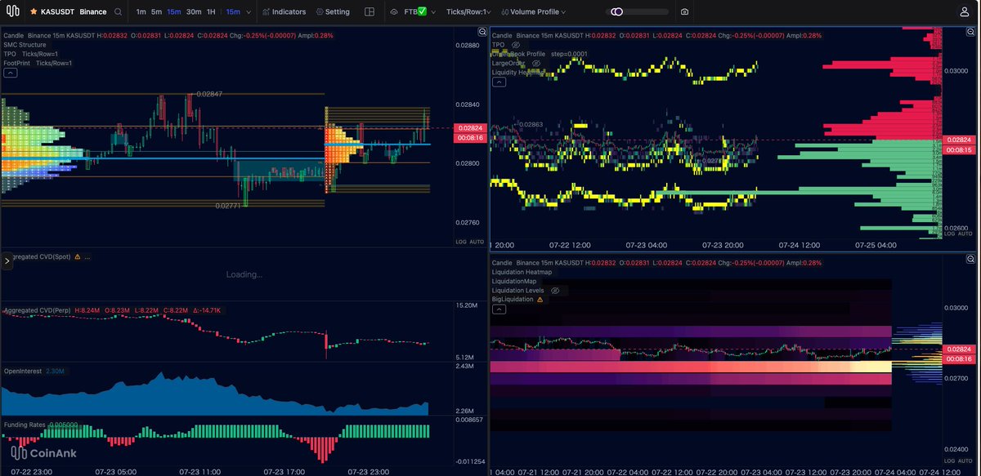Select the 5m timeframe

coord(156,12)
